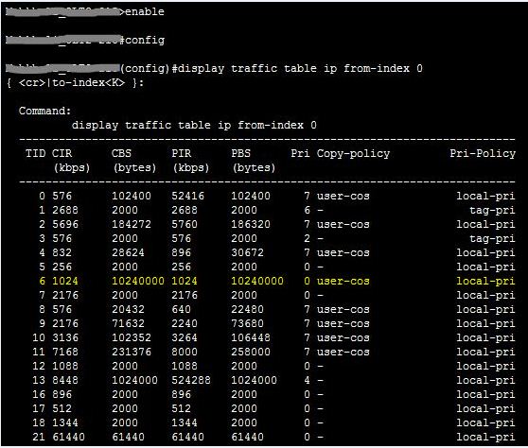Image resolution: width=528 pixels, height=448 pixels.
Task: Select the TID column header
Action: click(35, 153)
